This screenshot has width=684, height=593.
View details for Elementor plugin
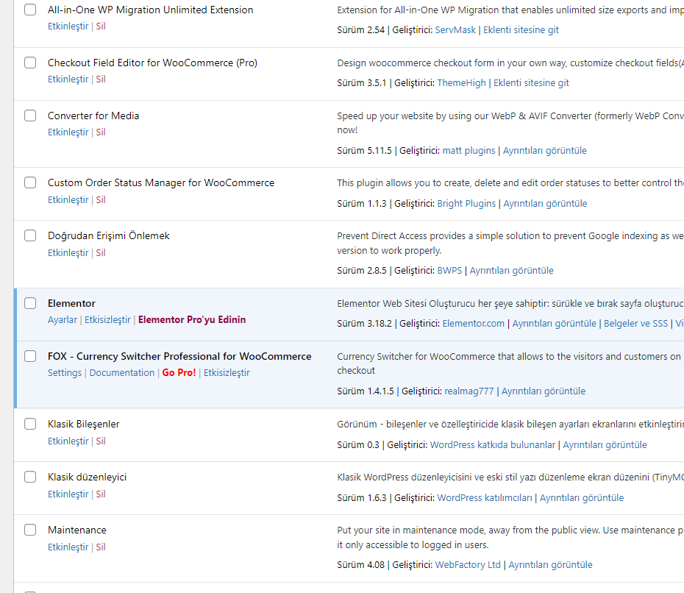click(x=554, y=323)
